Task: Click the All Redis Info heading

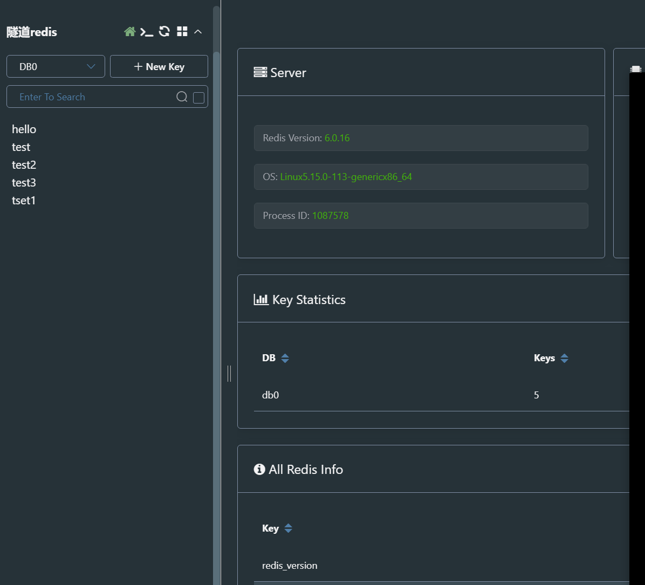Action: tap(306, 470)
